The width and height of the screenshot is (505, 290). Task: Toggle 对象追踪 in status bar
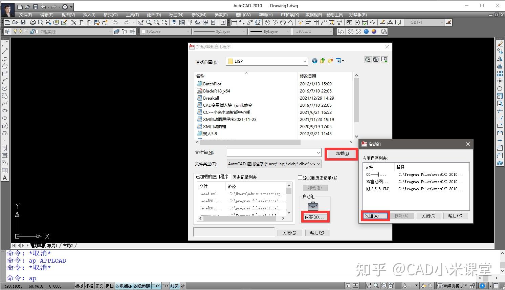click(142, 286)
